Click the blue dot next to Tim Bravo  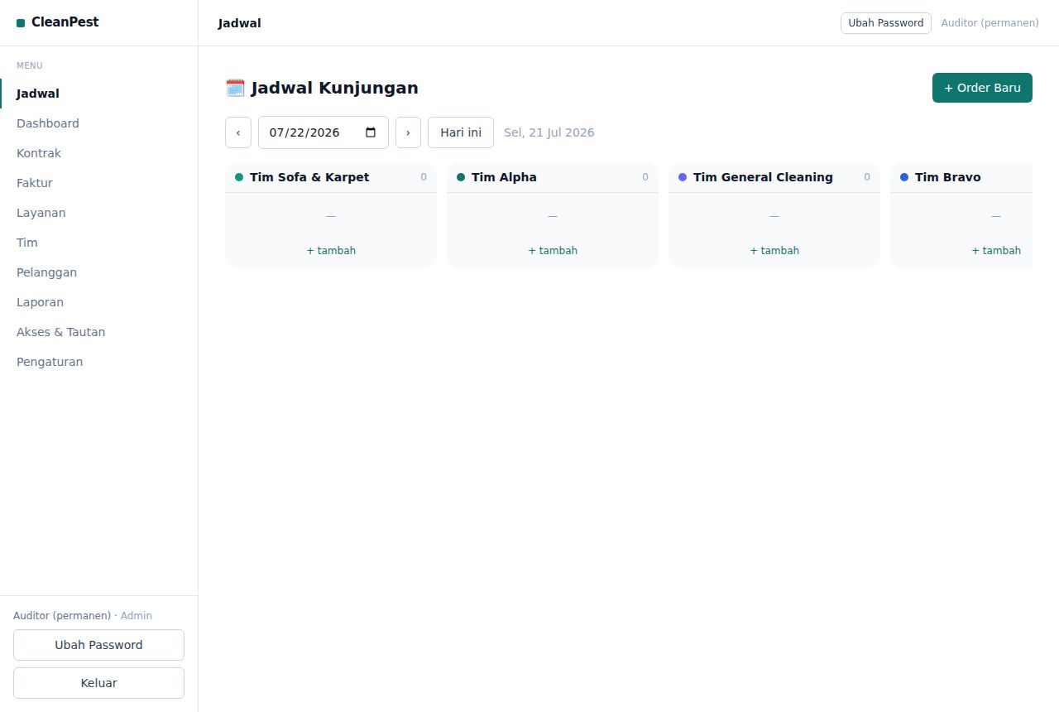[x=904, y=177]
